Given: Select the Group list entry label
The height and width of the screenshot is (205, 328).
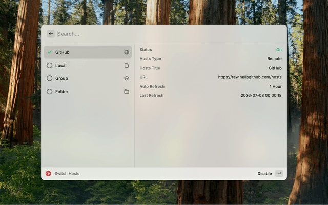Looking at the screenshot, I should point(61,78).
